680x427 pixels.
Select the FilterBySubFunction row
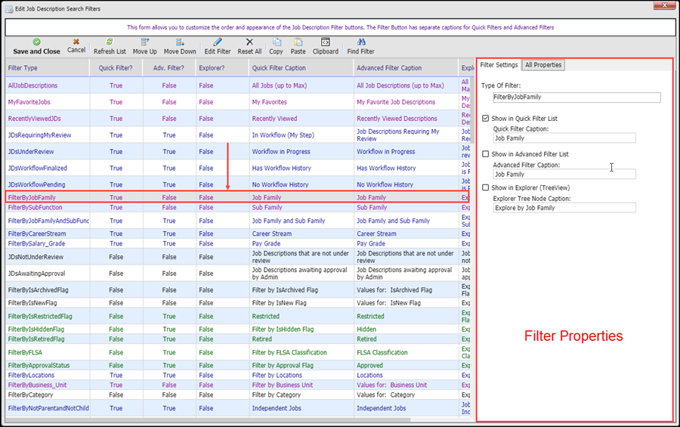(36, 207)
